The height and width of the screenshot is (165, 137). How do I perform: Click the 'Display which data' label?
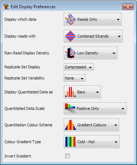coord(20,19)
